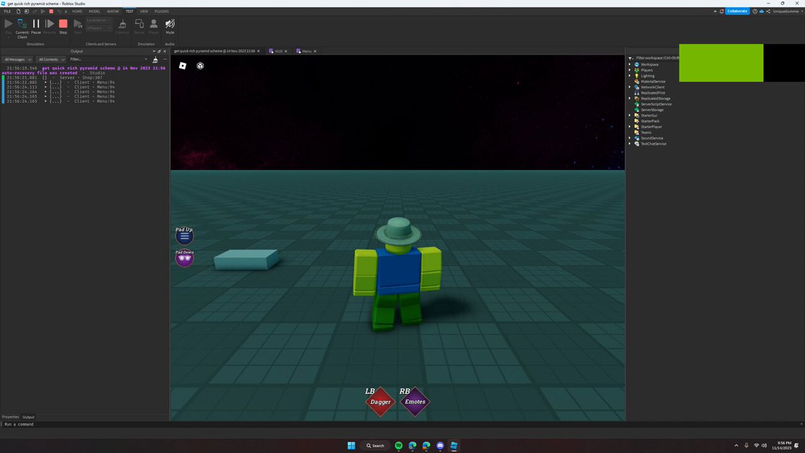Expand the ReplicatedStorage node
Image resolution: width=805 pixels, height=453 pixels.
coord(630,99)
